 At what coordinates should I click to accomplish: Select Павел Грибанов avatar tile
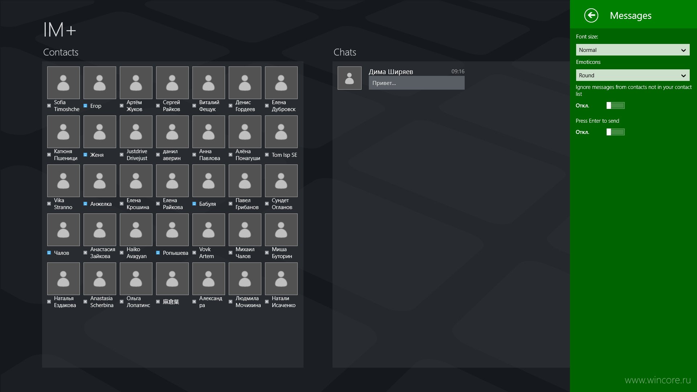pos(245,181)
